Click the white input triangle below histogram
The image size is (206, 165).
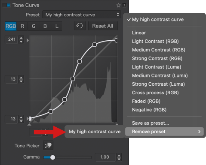[x=117, y=124]
